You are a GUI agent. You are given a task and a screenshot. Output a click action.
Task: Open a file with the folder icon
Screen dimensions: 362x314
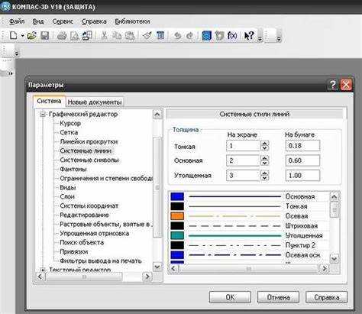click(32, 35)
